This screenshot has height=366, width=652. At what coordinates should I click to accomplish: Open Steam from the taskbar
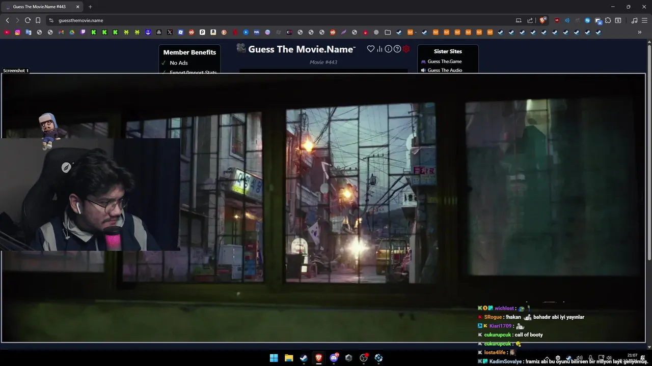tap(304, 358)
